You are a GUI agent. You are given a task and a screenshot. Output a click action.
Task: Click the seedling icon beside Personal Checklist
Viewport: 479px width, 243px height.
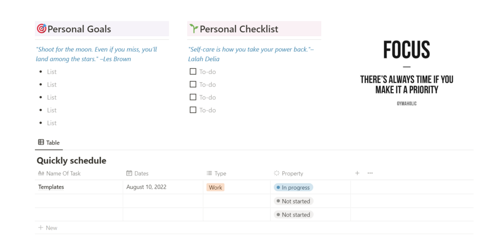(x=194, y=29)
